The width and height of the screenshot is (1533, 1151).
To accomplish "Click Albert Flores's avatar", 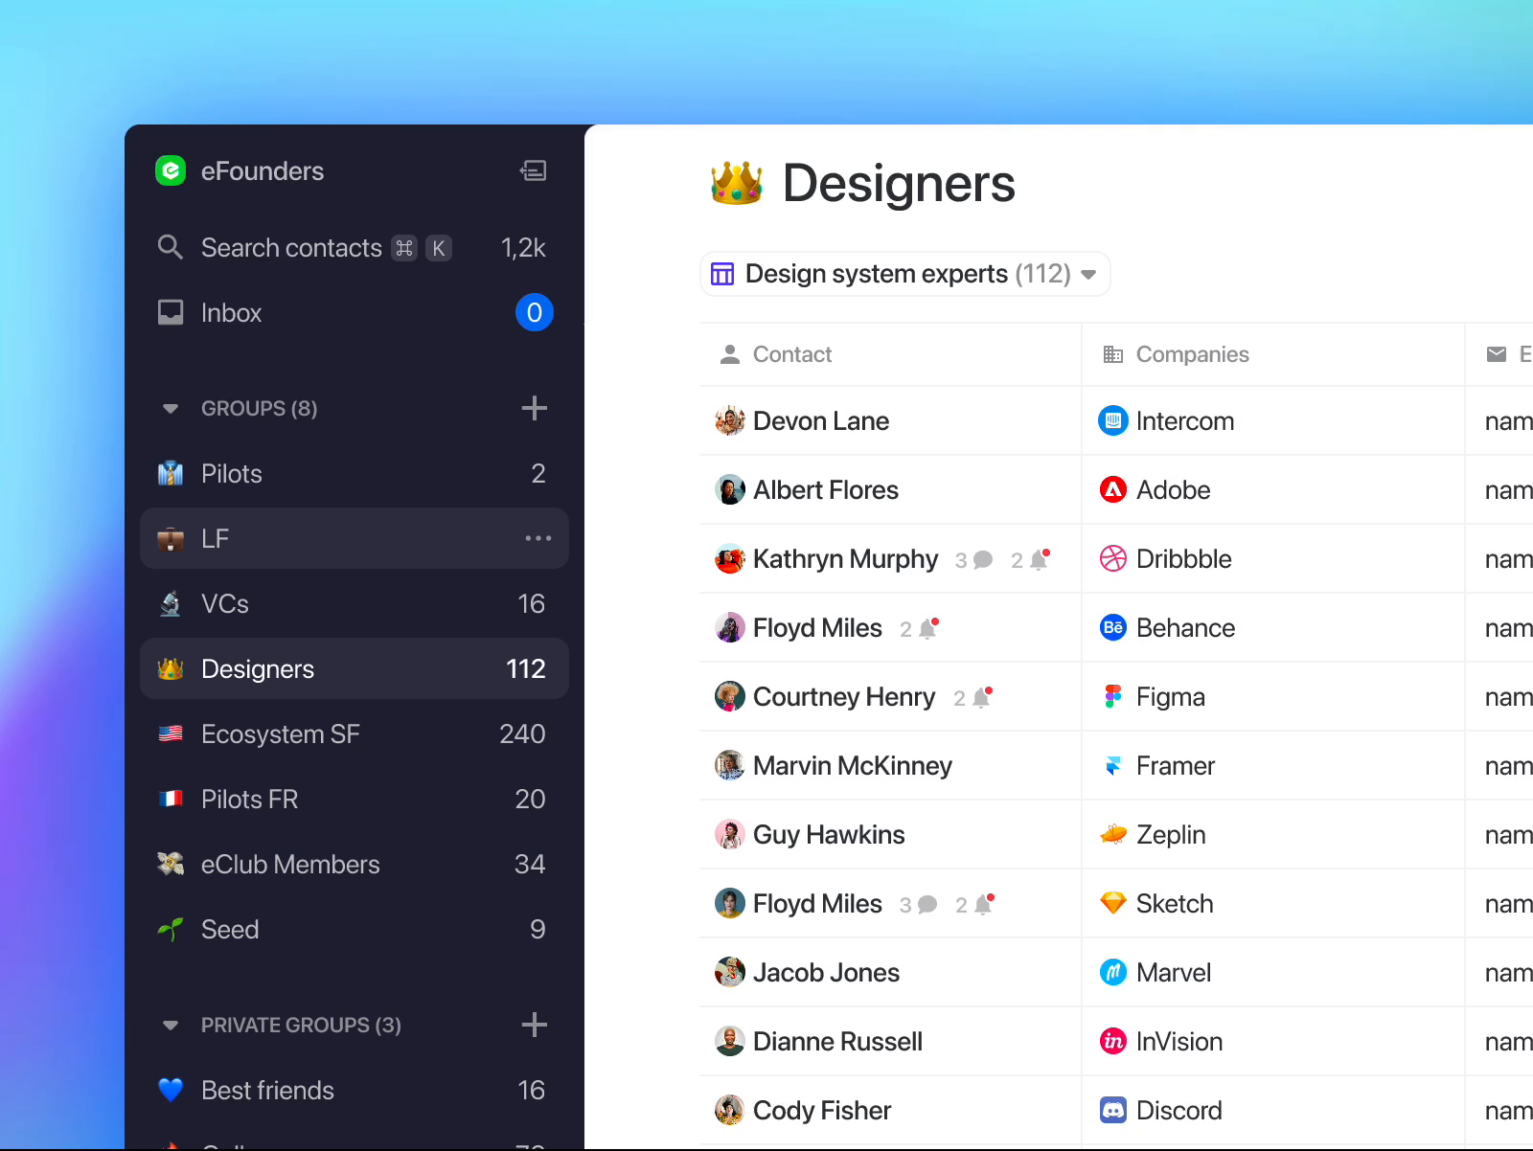I will pyautogui.click(x=730, y=489).
